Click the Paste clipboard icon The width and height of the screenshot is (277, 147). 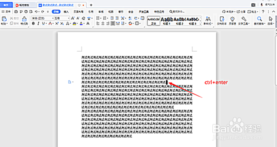4,19
